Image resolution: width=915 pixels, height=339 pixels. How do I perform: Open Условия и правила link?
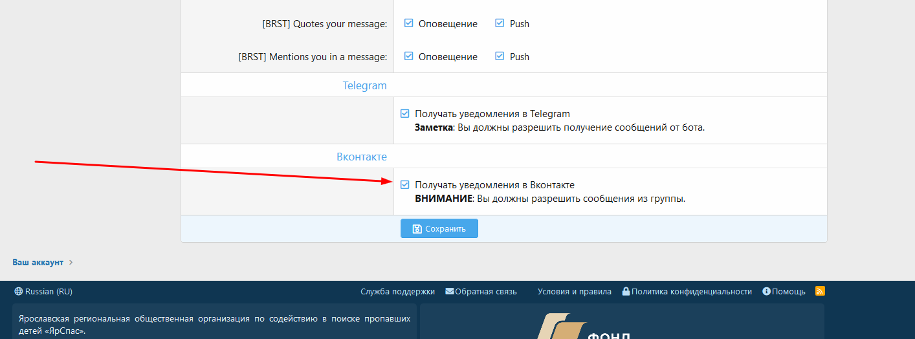click(x=574, y=292)
